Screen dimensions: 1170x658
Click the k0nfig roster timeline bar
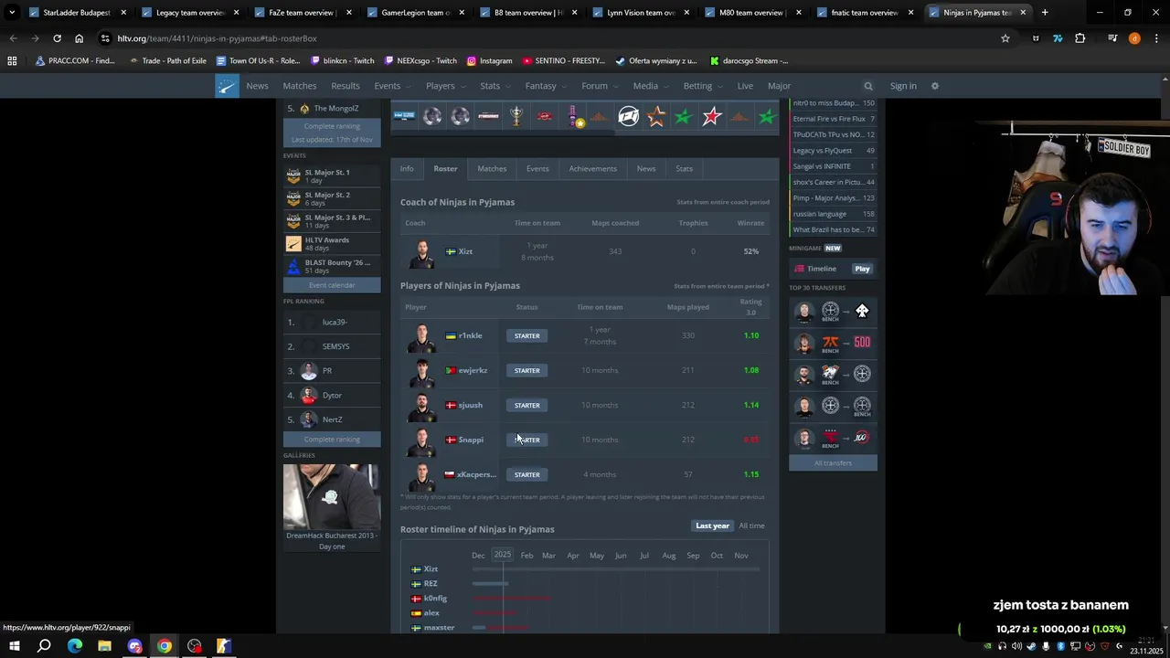pyautogui.click(x=512, y=598)
